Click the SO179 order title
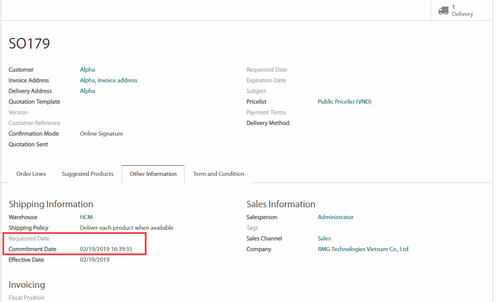496x302 pixels. tap(30, 43)
